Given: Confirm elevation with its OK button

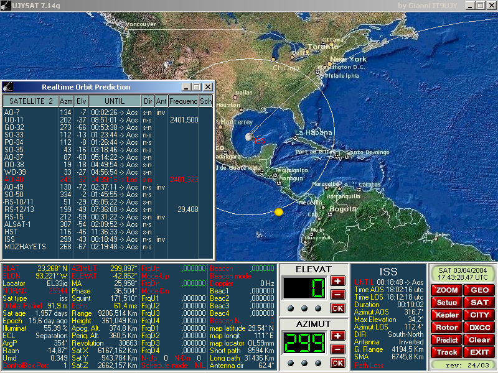Looking at the screenshot, I should tap(337, 308).
